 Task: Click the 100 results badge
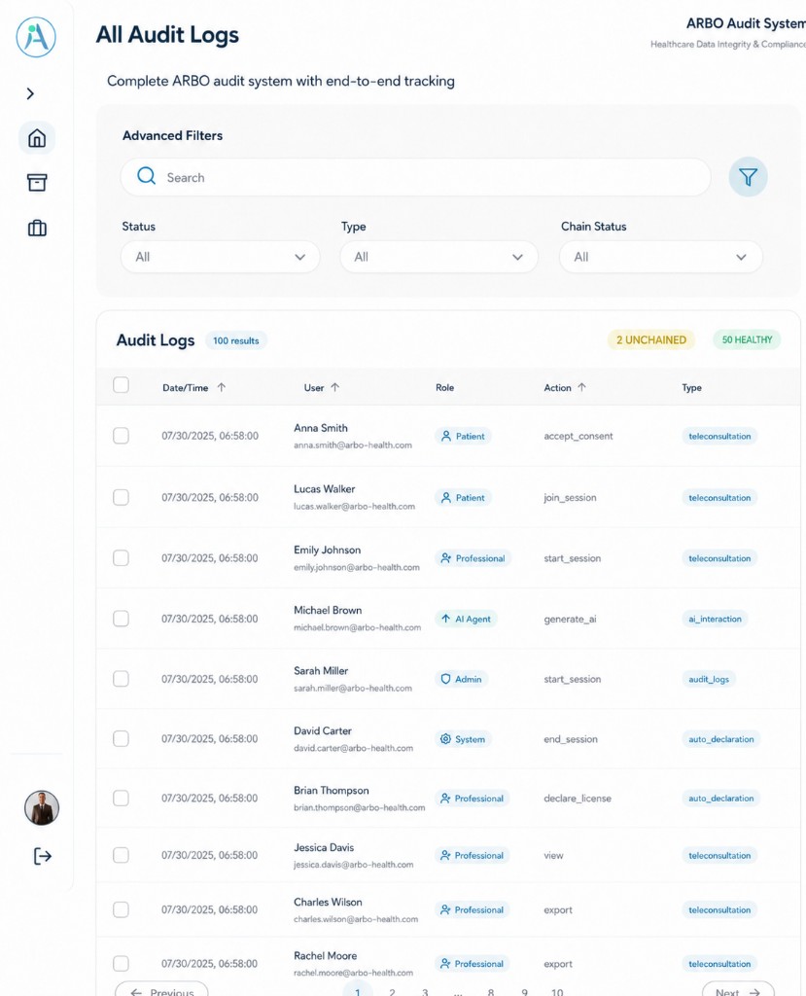235,340
